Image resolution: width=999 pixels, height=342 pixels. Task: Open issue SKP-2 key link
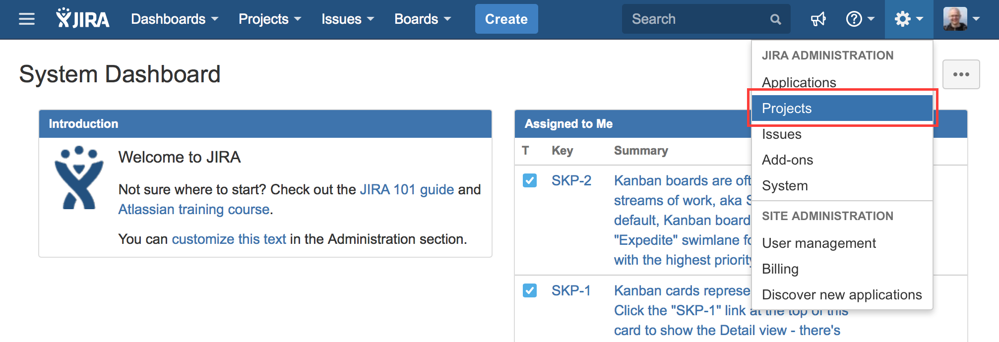coord(571,180)
